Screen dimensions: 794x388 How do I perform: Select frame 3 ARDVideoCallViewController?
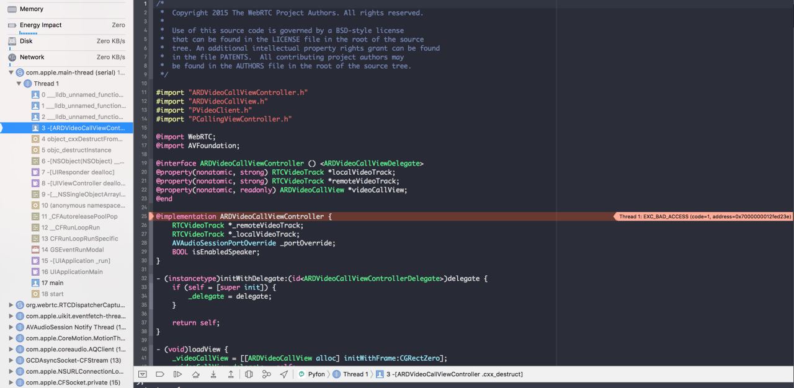pyautogui.click(x=66, y=128)
